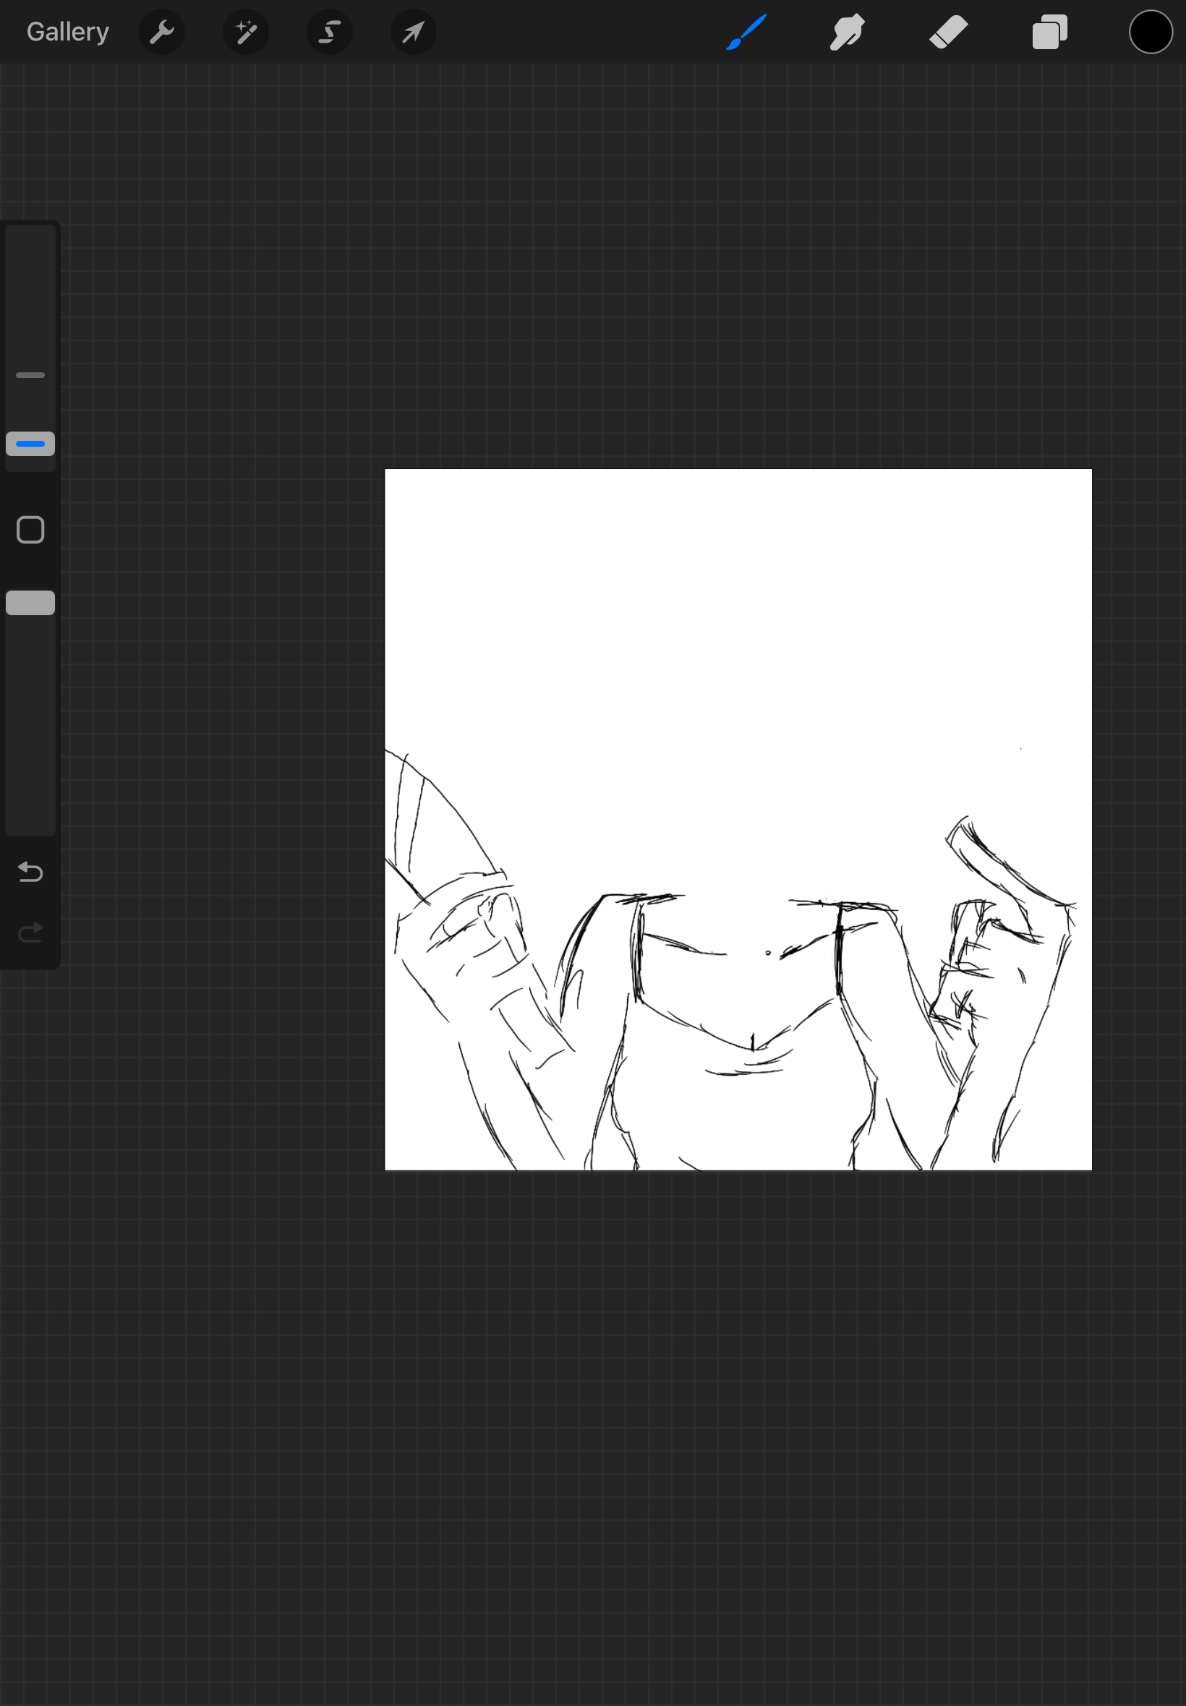1186x1706 pixels.
Task: Select the Paint brush tool
Action: pos(746,32)
